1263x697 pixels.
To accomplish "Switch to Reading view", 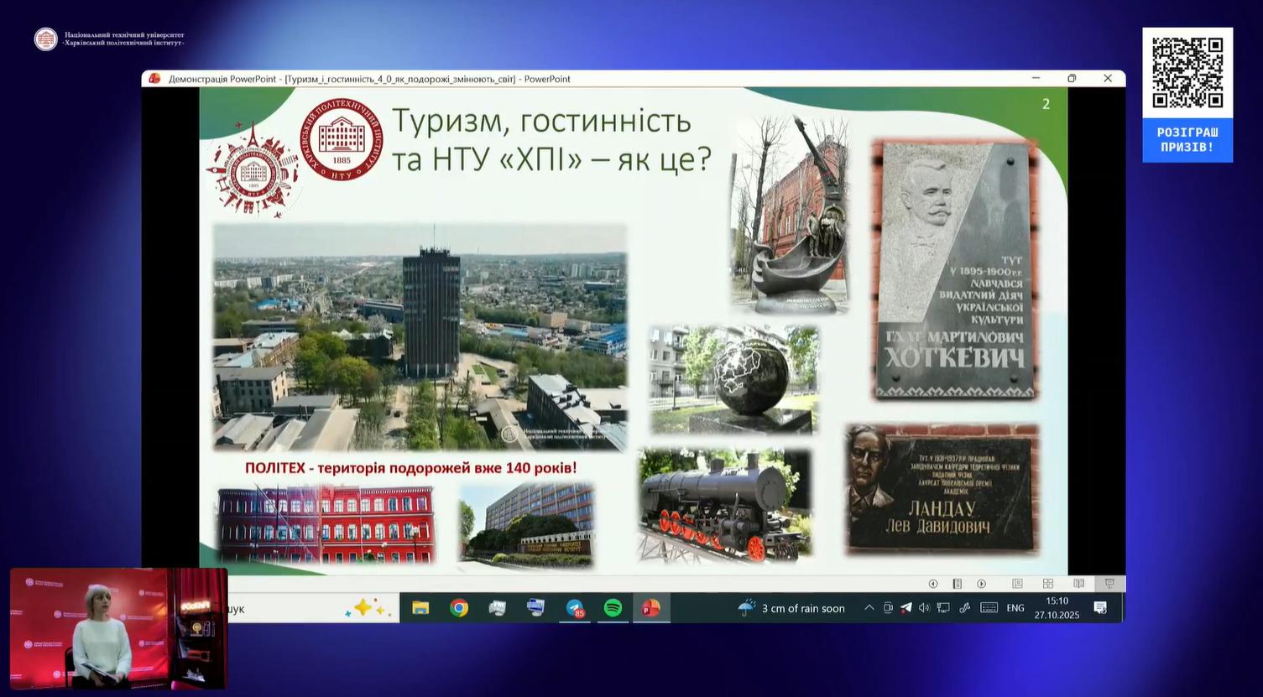I will (1079, 584).
